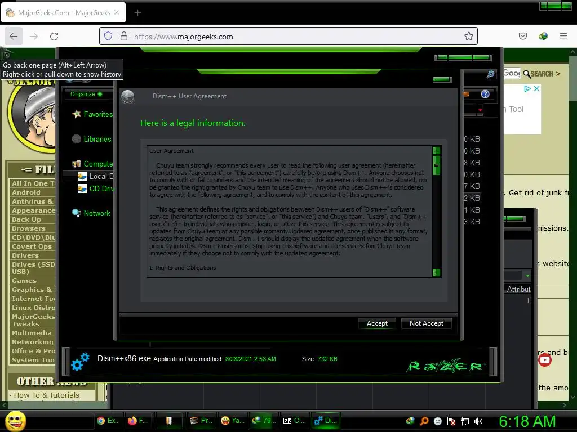
Task: Switch to Chrome taskbar item
Action: pyautogui.click(x=108, y=421)
